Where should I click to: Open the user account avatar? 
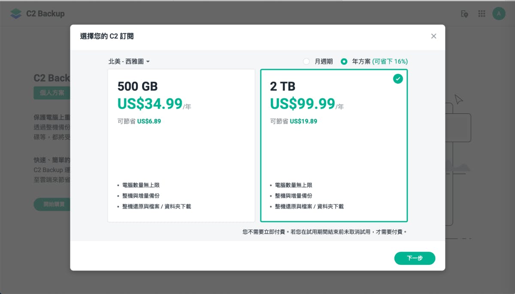(x=499, y=14)
